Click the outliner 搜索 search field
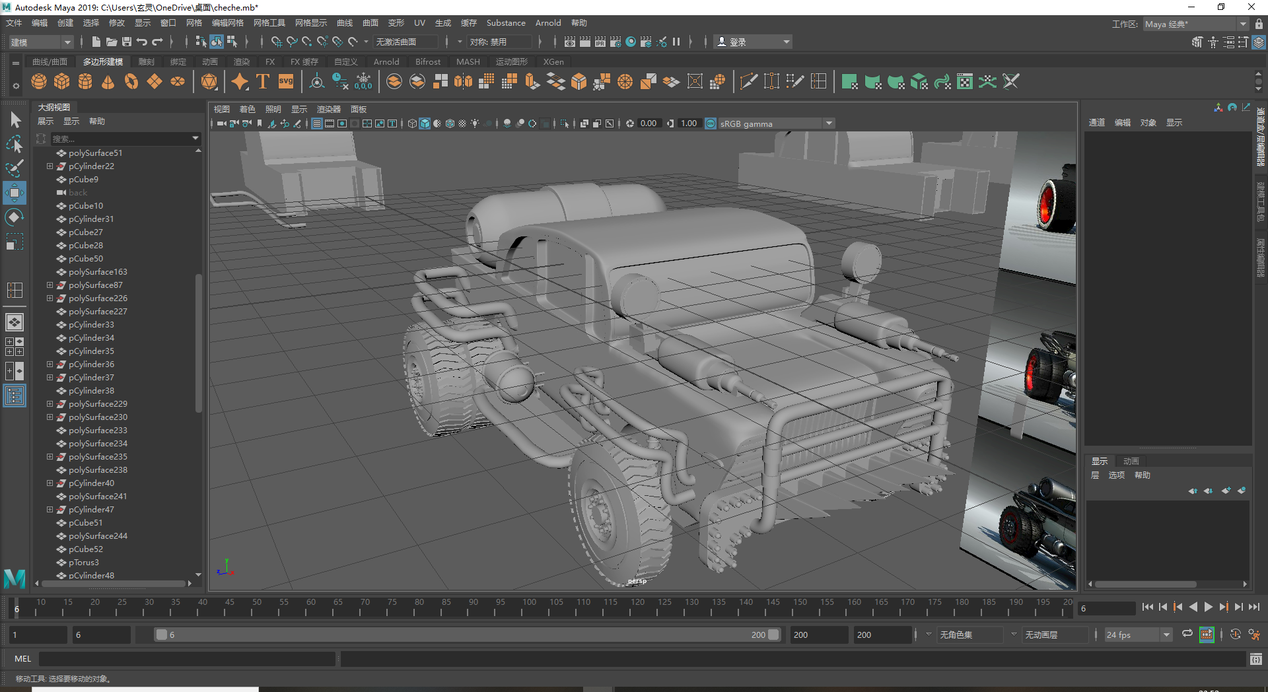The width and height of the screenshot is (1268, 692). pos(121,139)
